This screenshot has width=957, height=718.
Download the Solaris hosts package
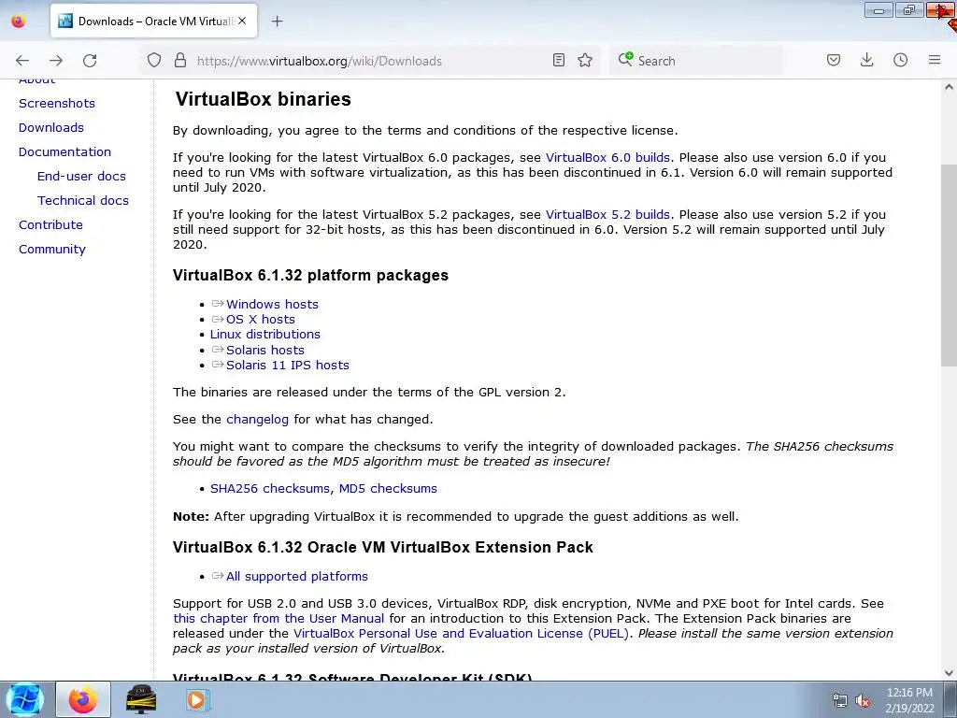coord(264,350)
